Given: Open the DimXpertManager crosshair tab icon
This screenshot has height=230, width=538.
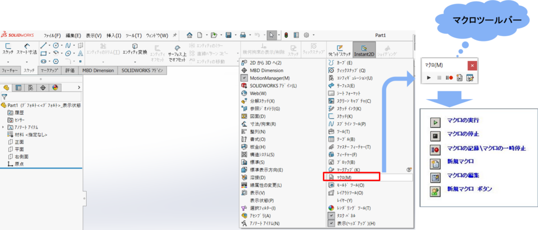Looking at the screenshot, I should click(x=43, y=87).
